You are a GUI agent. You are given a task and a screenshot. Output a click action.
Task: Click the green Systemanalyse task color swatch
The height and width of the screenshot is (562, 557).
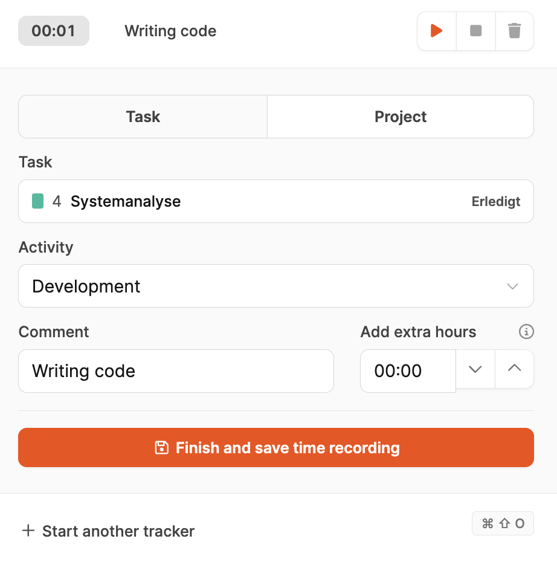pos(37,201)
